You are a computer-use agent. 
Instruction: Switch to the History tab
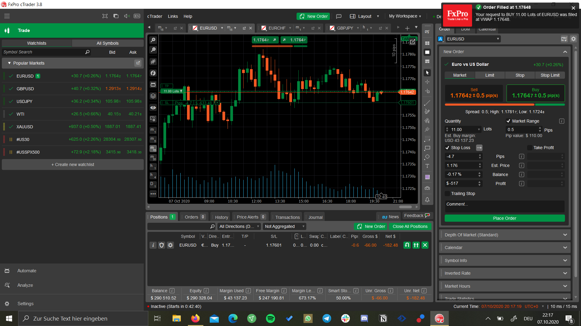tap(221, 217)
